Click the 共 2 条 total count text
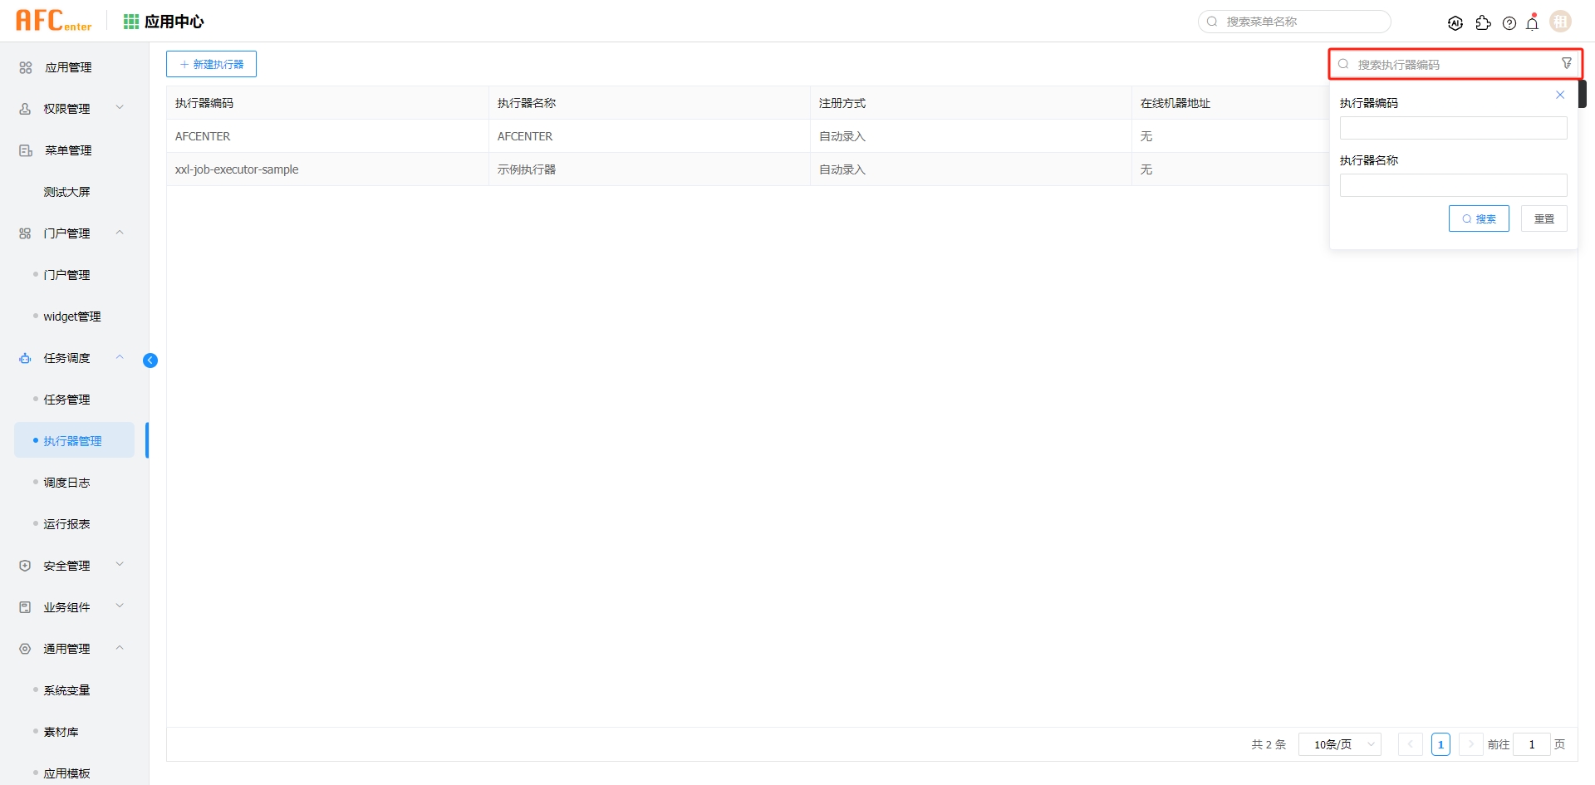1595x785 pixels. click(x=1269, y=744)
